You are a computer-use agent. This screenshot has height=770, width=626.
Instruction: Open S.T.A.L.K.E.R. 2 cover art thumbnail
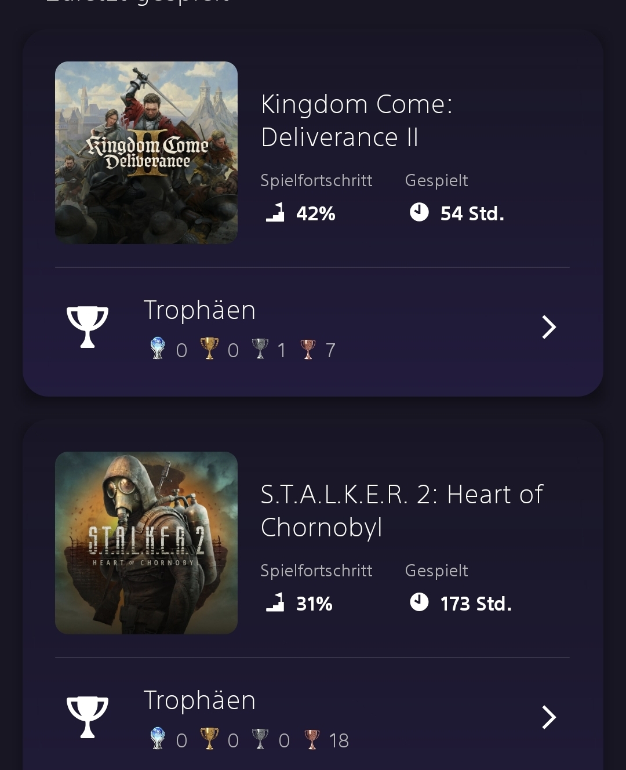(146, 543)
